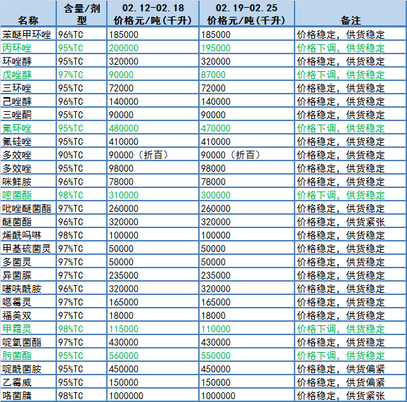This screenshot has height=402, width=407.
Task: Click 醚菌酯 remark 供货紧张 cell
Action: pyautogui.click(x=351, y=222)
